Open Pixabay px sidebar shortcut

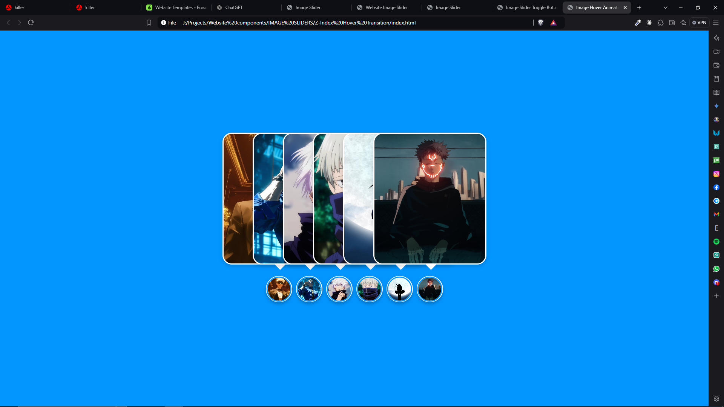pyautogui.click(x=716, y=160)
